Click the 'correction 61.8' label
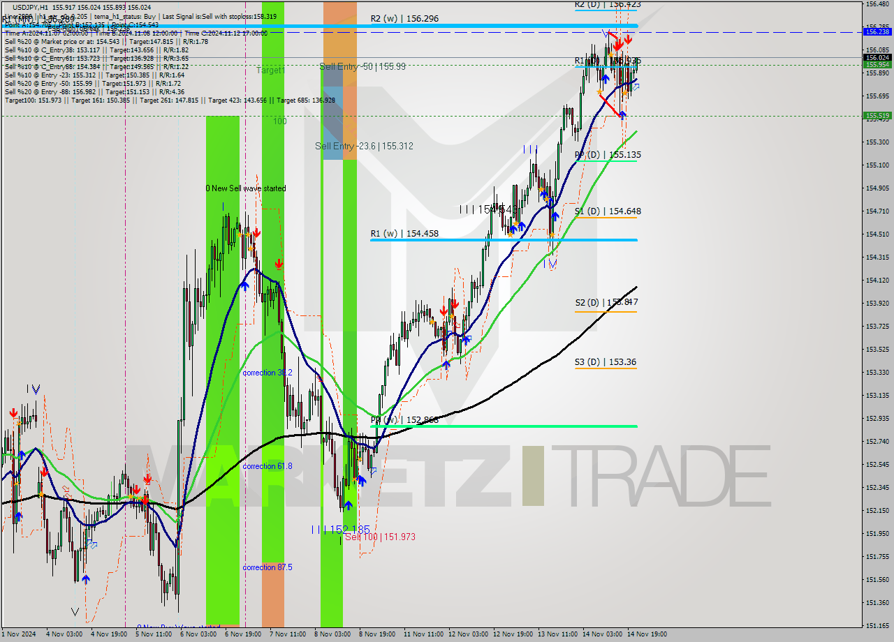894x642 pixels. [x=268, y=466]
